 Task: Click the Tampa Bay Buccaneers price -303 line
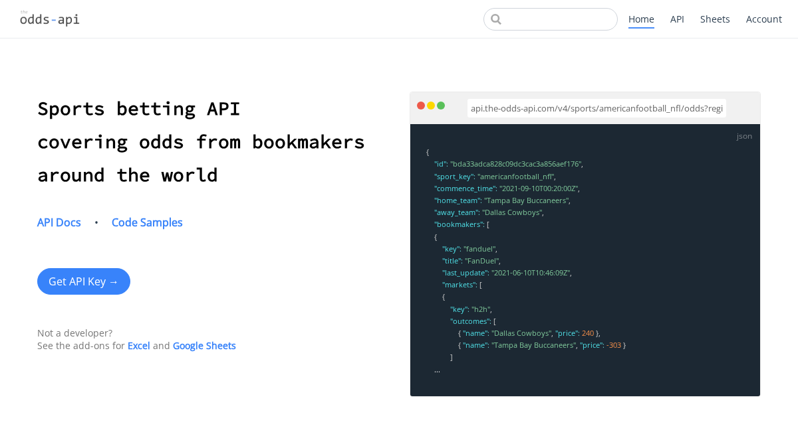(542, 345)
